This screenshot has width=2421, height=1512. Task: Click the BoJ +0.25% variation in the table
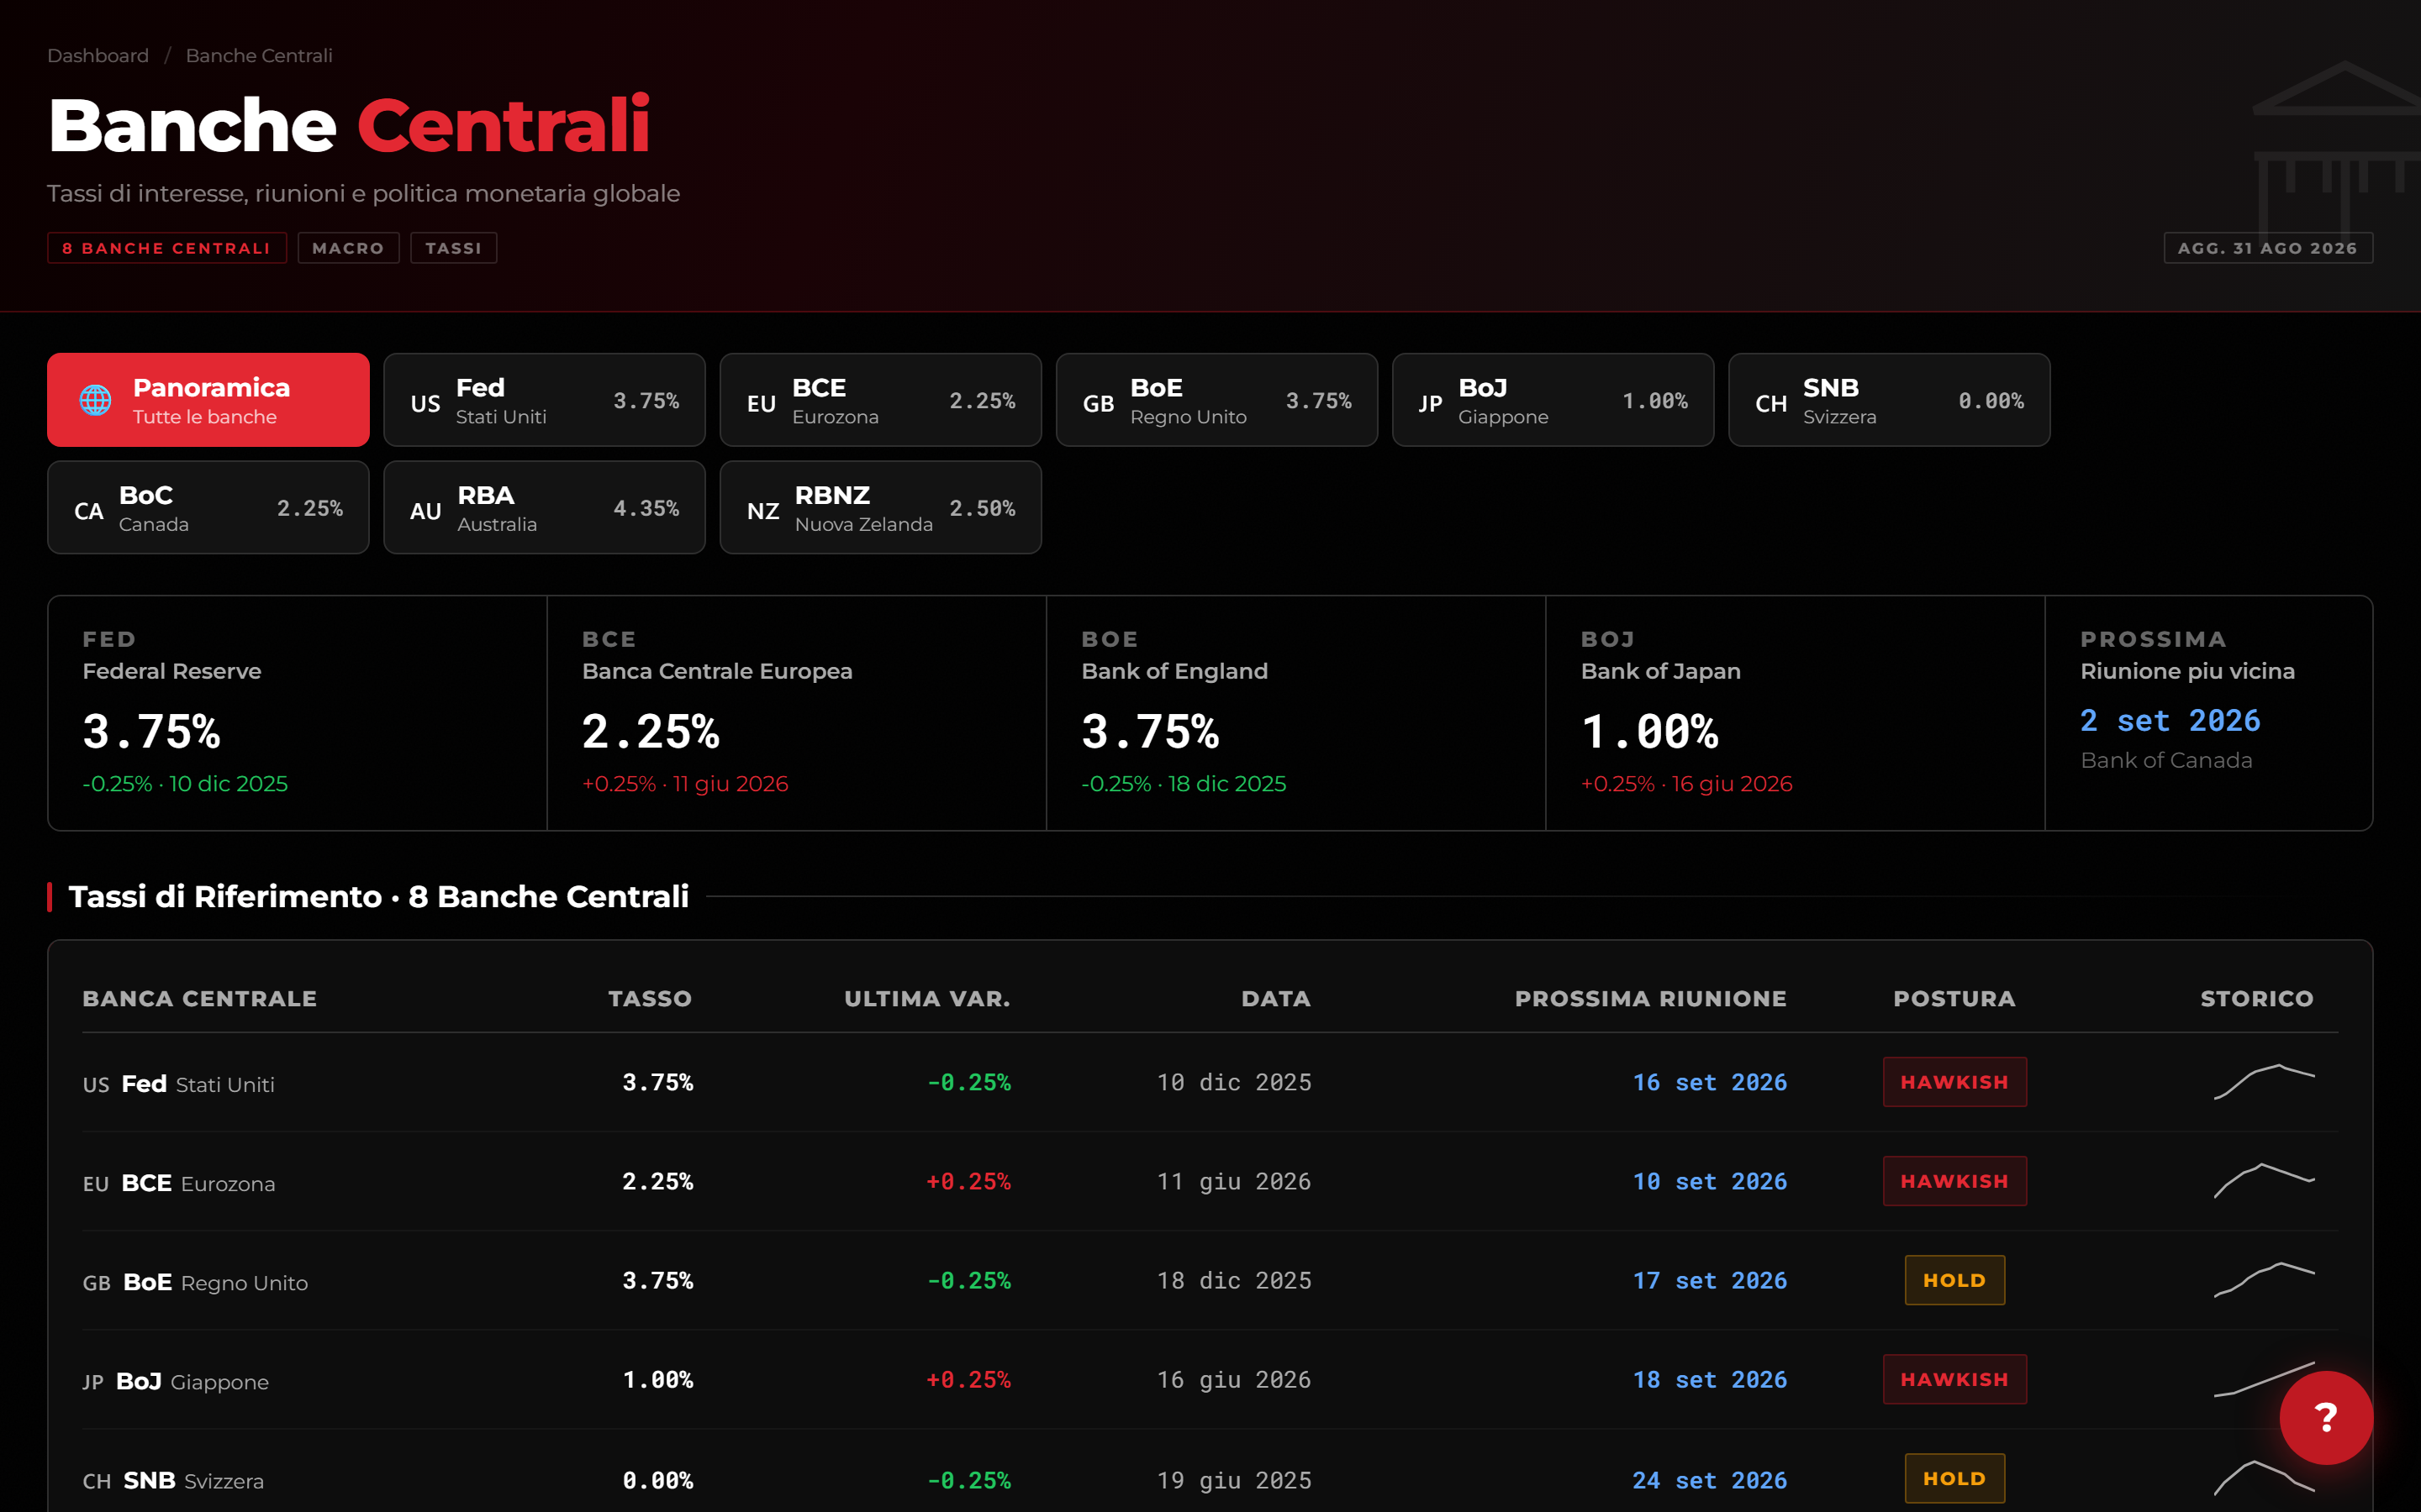(968, 1379)
